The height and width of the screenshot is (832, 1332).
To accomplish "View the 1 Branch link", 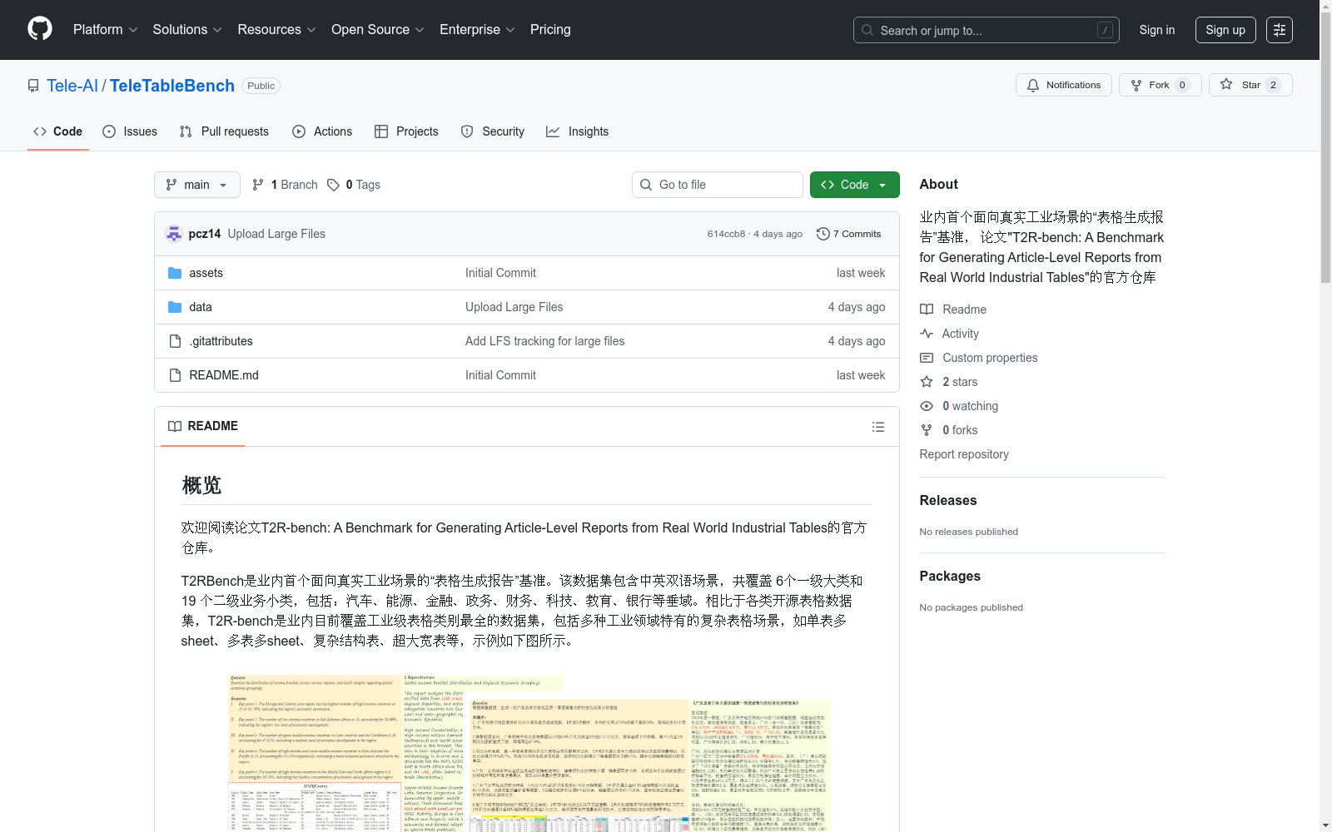I will (285, 185).
